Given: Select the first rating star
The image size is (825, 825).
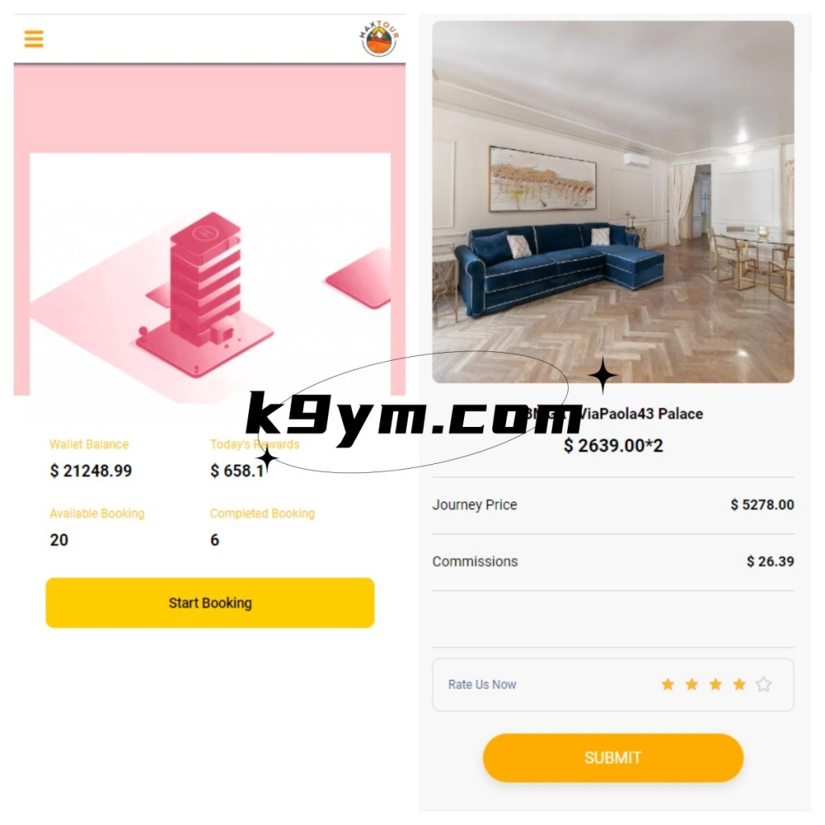Looking at the screenshot, I should coord(668,684).
